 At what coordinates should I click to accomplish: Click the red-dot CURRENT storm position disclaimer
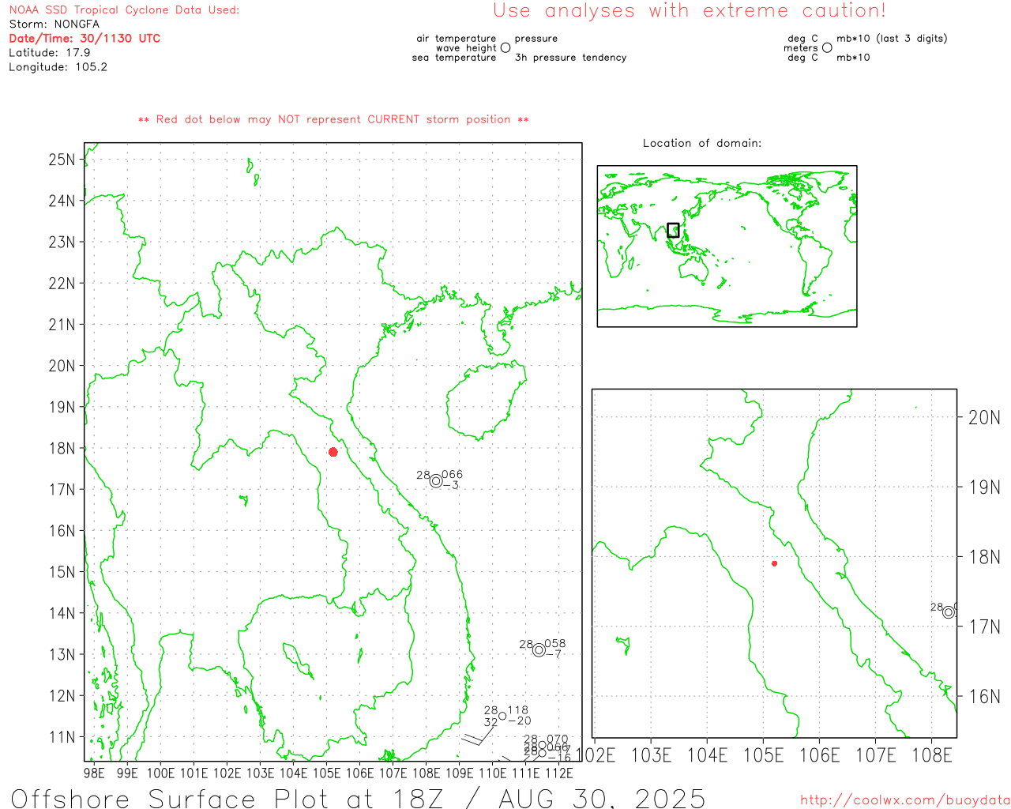(333, 119)
